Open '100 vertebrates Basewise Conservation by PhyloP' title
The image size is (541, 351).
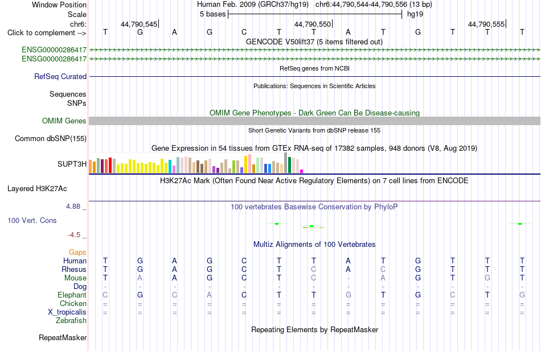314,207
